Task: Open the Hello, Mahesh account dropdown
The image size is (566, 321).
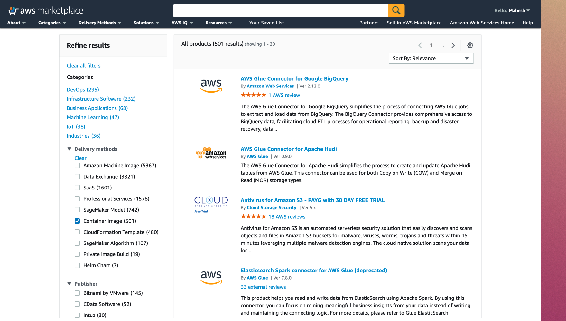Action: point(512,10)
